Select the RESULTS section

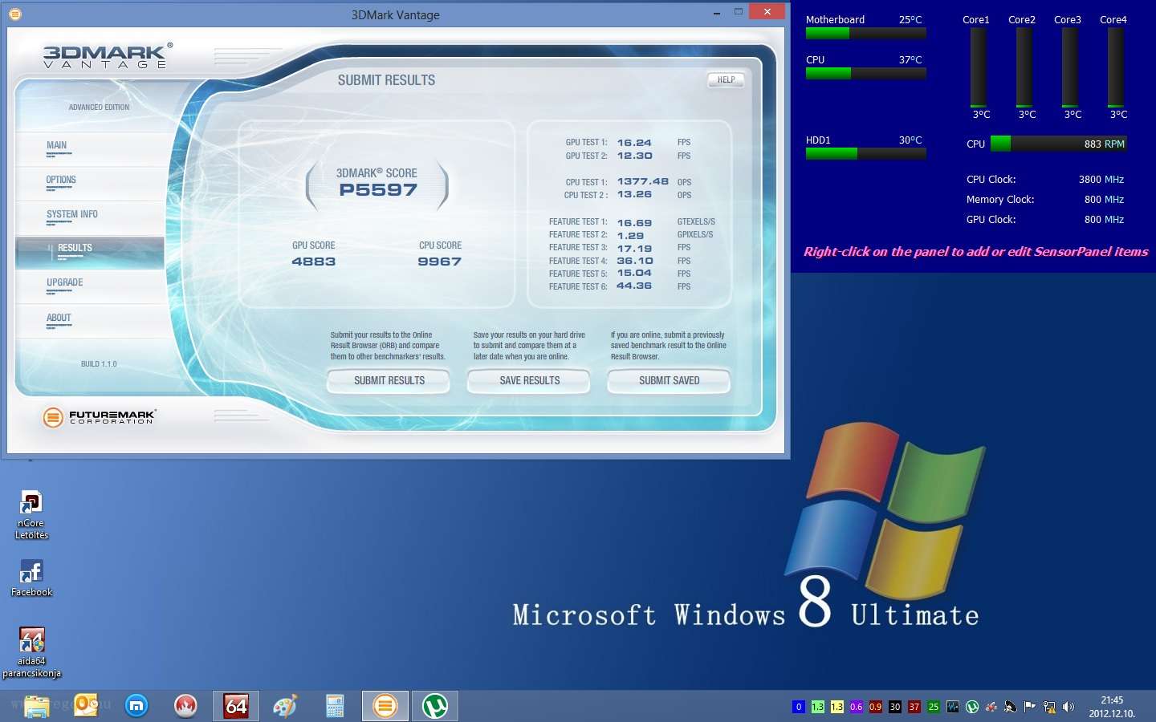coord(90,252)
